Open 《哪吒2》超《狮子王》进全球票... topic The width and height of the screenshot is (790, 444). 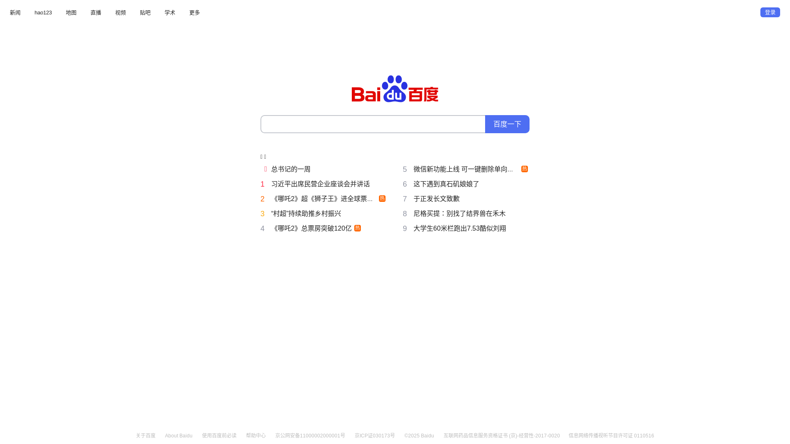click(x=322, y=199)
